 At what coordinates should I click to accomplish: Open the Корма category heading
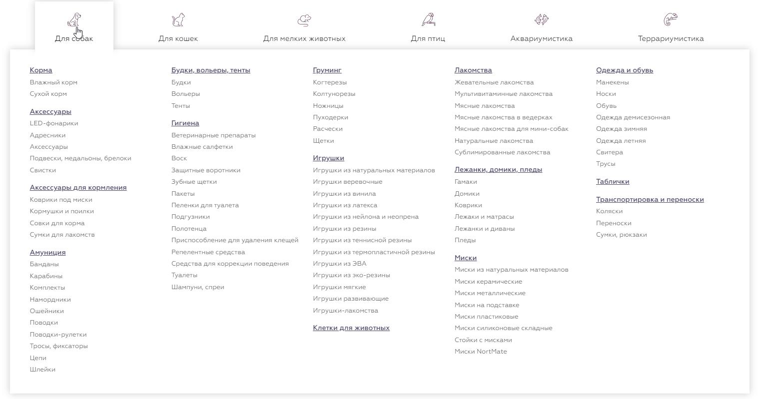[41, 70]
